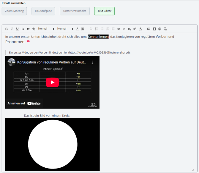Create a bulleted list

pos(102,29)
